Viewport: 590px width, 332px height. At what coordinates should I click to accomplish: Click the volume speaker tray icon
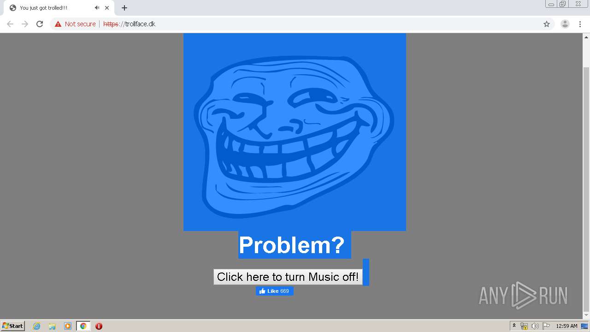pos(535,326)
